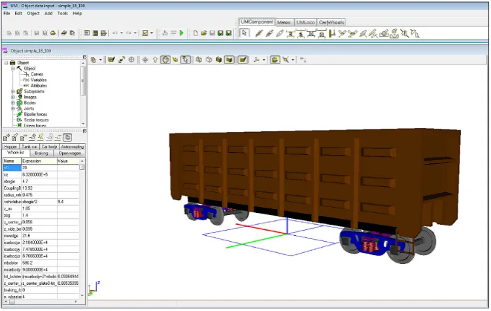Click the New document icon in top toolbar
Screen dimensions: 491x311
[x=195, y=33]
